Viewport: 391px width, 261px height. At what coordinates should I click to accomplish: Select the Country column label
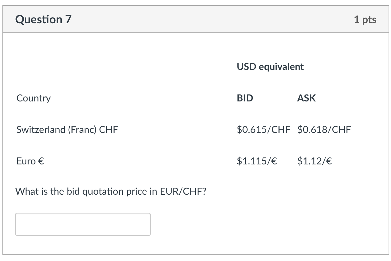point(34,98)
